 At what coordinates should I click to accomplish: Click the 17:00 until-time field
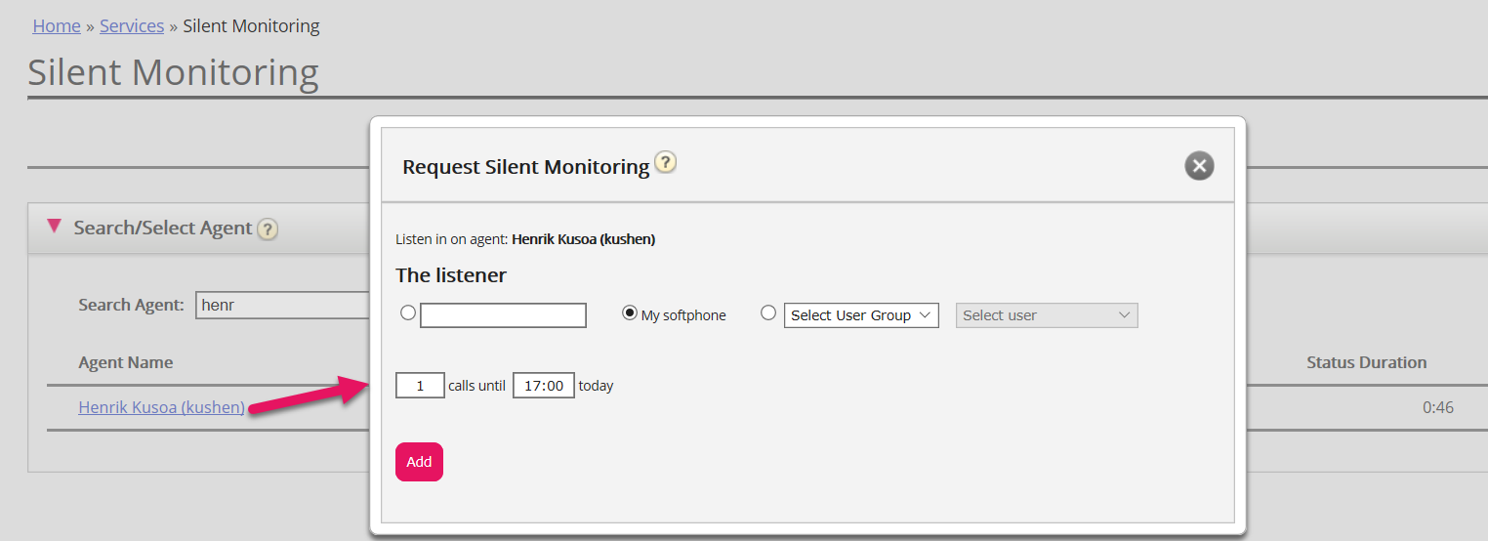(543, 386)
